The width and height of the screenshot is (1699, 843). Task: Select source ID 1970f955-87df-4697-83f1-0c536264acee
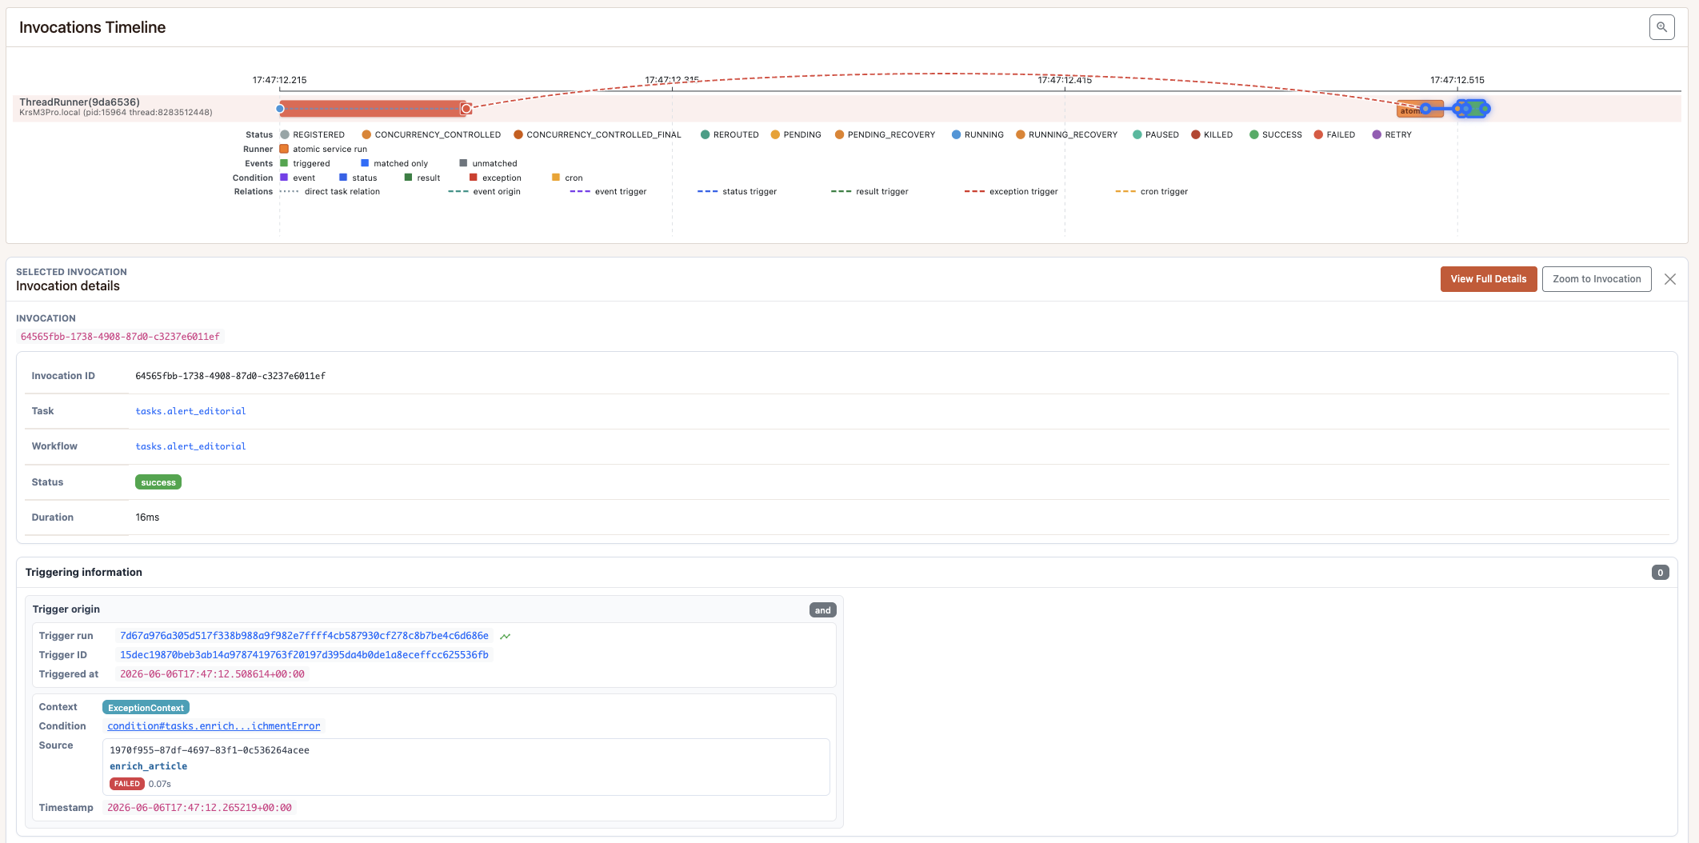pyautogui.click(x=210, y=750)
